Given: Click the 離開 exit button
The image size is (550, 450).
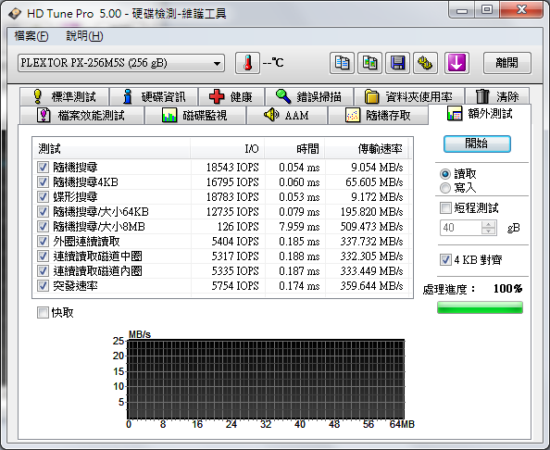Looking at the screenshot, I should pyautogui.click(x=506, y=63).
